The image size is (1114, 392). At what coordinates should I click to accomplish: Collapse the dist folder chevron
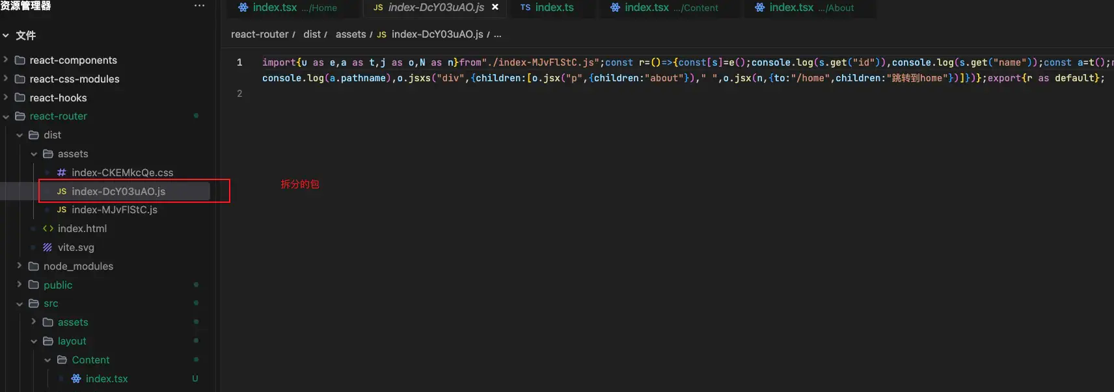coord(20,135)
